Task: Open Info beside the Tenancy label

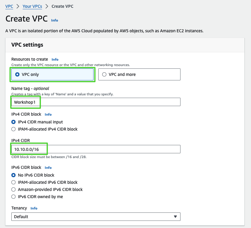Action: pos(34,208)
